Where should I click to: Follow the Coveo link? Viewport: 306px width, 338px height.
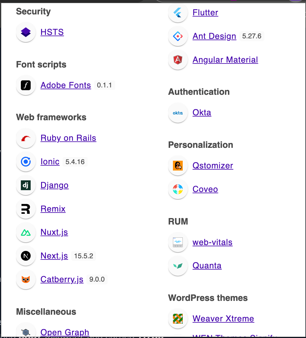(205, 189)
